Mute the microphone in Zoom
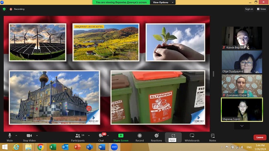 click(x=10, y=137)
